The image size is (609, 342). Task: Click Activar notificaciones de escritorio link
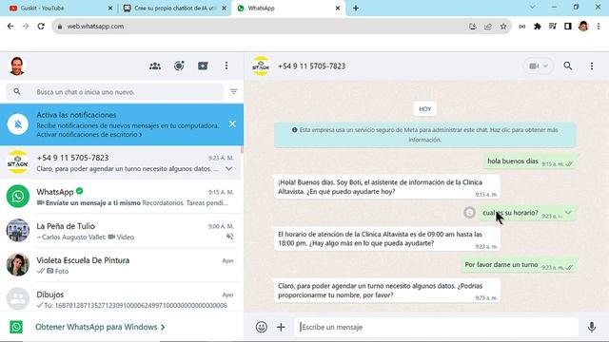(x=88, y=135)
